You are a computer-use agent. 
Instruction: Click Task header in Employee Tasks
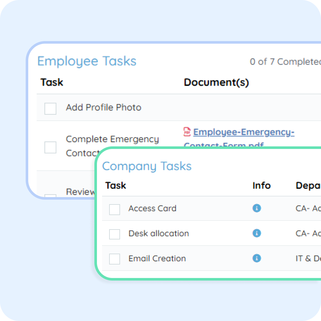pyautogui.click(x=52, y=82)
